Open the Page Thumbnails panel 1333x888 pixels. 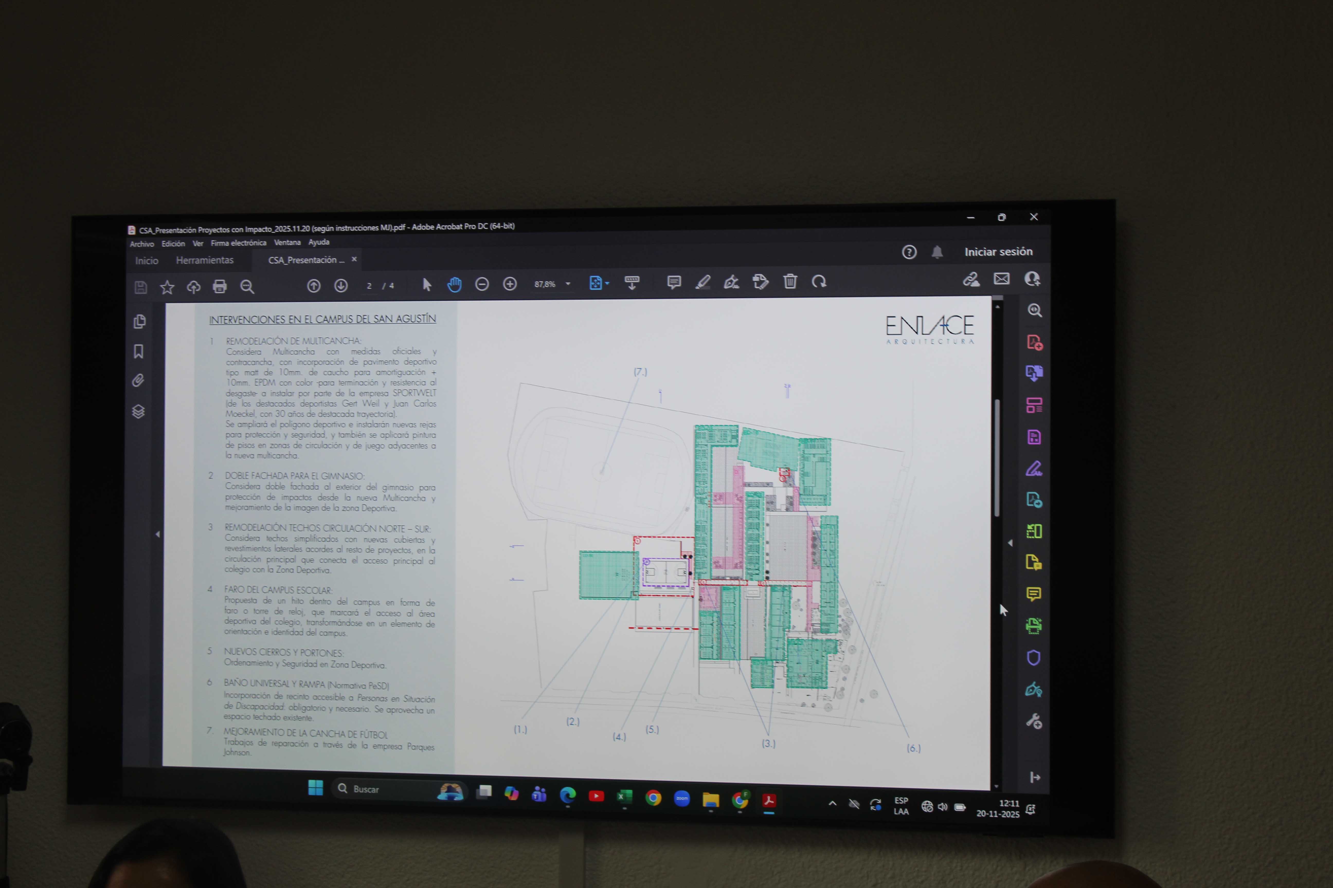pos(139,322)
